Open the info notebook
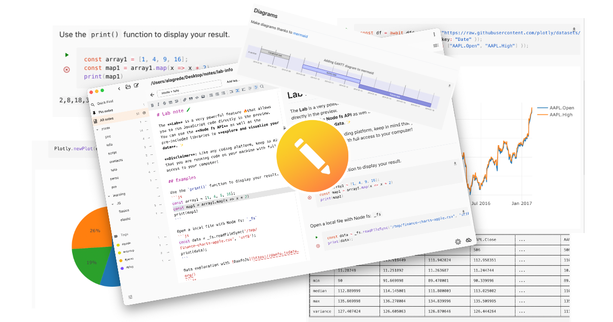This screenshot has height=322, width=613. coord(109,145)
